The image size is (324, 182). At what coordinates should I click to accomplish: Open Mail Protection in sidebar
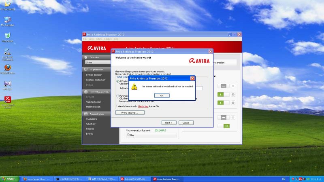pyautogui.click(x=93, y=107)
